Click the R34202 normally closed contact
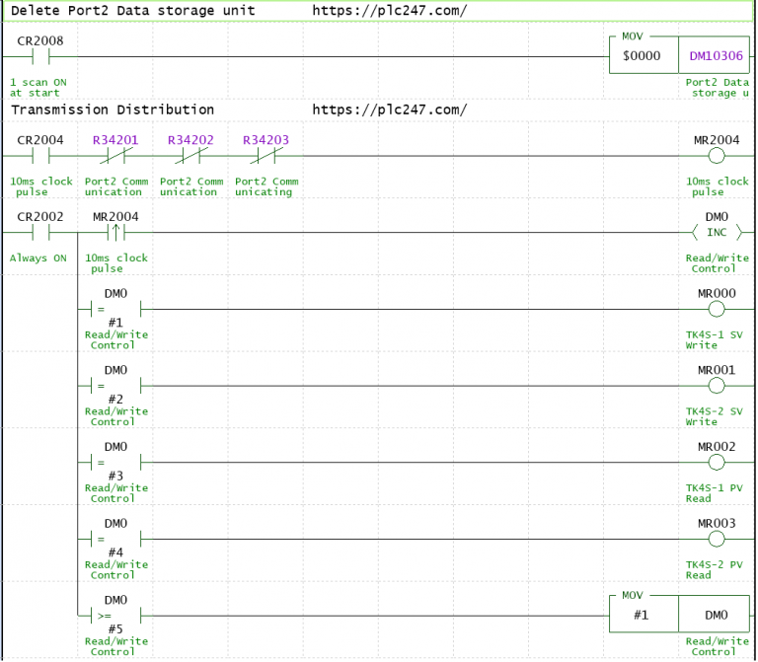The height and width of the screenshot is (662, 758). click(190, 156)
